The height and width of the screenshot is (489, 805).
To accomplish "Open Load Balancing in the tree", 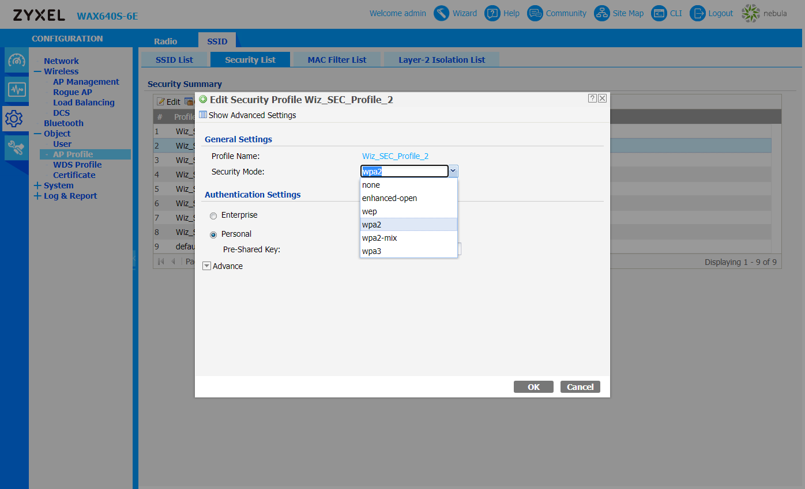I will pyautogui.click(x=84, y=103).
